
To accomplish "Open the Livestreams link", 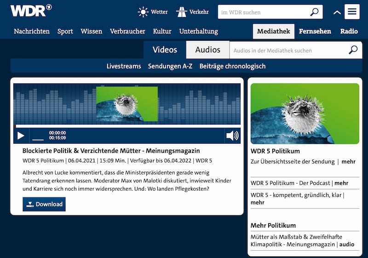I will click(124, 66).
